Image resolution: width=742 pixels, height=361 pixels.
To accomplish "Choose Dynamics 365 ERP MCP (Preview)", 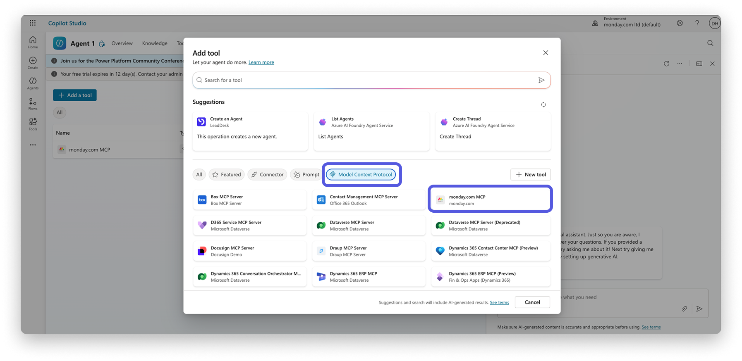I will (491, 277).
